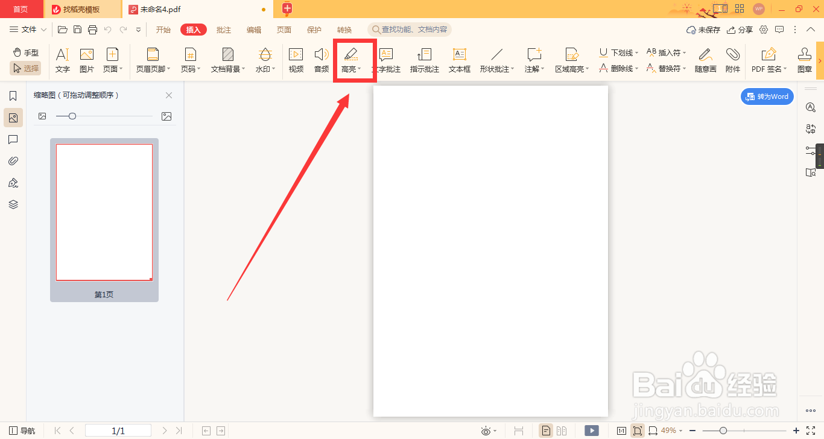Apply 下划线 underline markup
This screenshot has height=439, width=824.
point(618,53)
